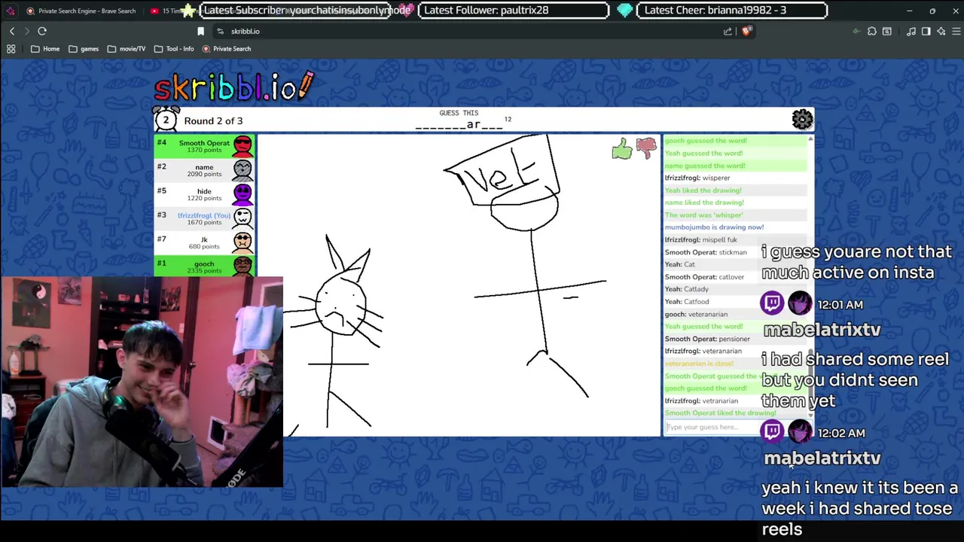Click the Round 2 of 3 label
This screenshot has height=542, width=964.
point(213,120)
